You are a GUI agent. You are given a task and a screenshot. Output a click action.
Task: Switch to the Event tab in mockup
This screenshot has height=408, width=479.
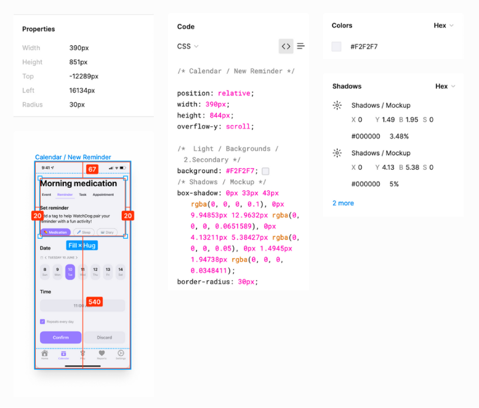click(x=46, y=195)
